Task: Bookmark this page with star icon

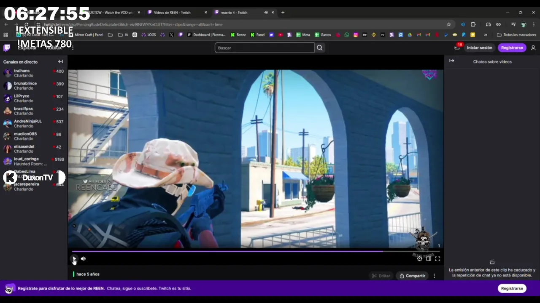Action: (449, 24)
